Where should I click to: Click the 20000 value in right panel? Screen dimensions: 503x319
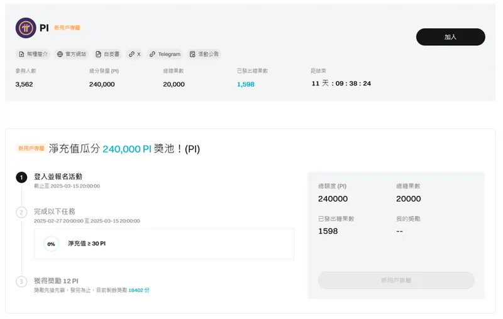[x=408, y=199]
